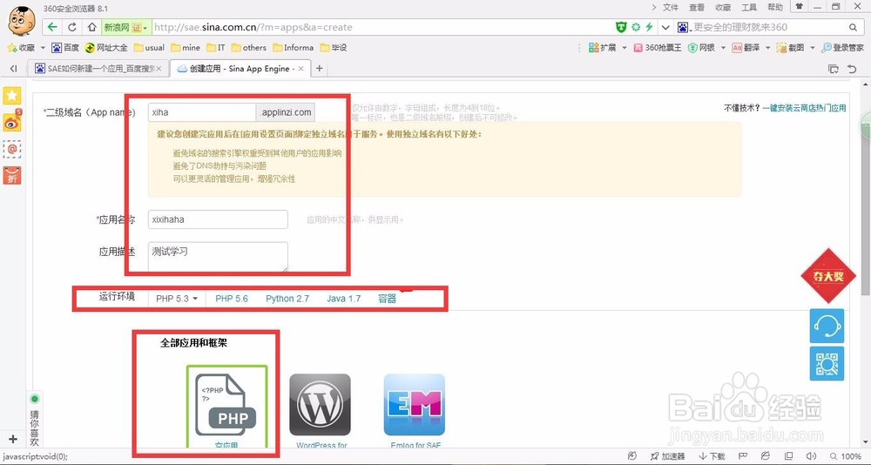Close the SAE如何新建一个应用 tab
This screenshot has height=465, width=871.
159,68
